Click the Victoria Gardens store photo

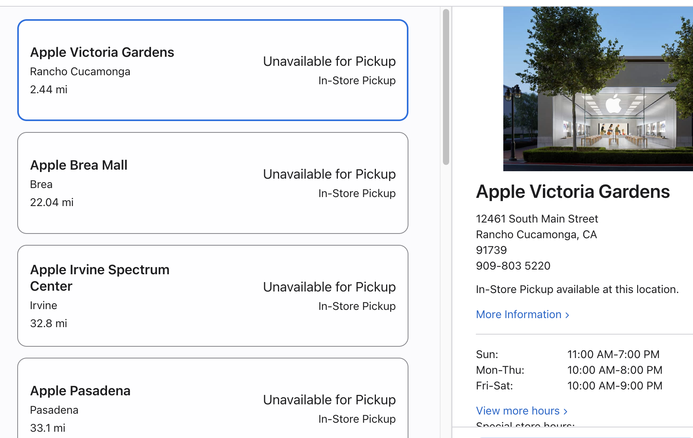(x=598, y=89)
